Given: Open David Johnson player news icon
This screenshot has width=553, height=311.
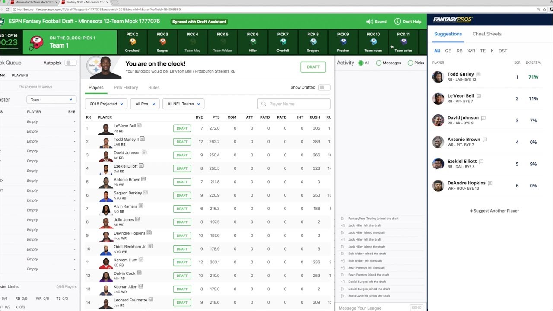Looking at the screenshot, I should coord(144,152).
